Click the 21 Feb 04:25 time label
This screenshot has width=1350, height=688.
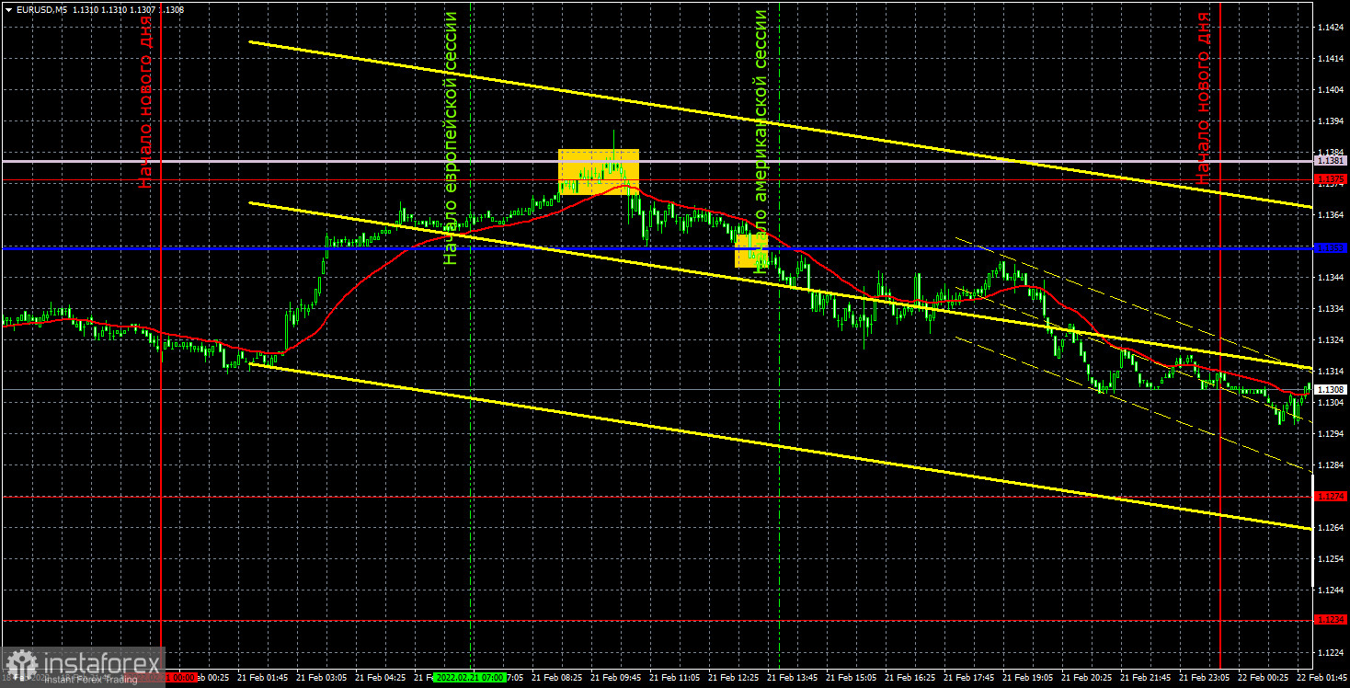coord(383,677)
